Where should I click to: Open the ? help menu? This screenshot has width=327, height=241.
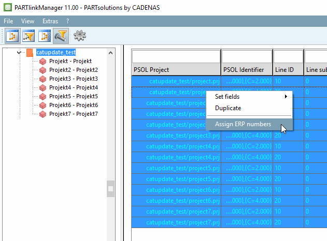click(67, 21)
